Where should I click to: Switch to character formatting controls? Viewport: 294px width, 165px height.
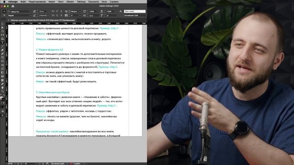tap(4, 11)
